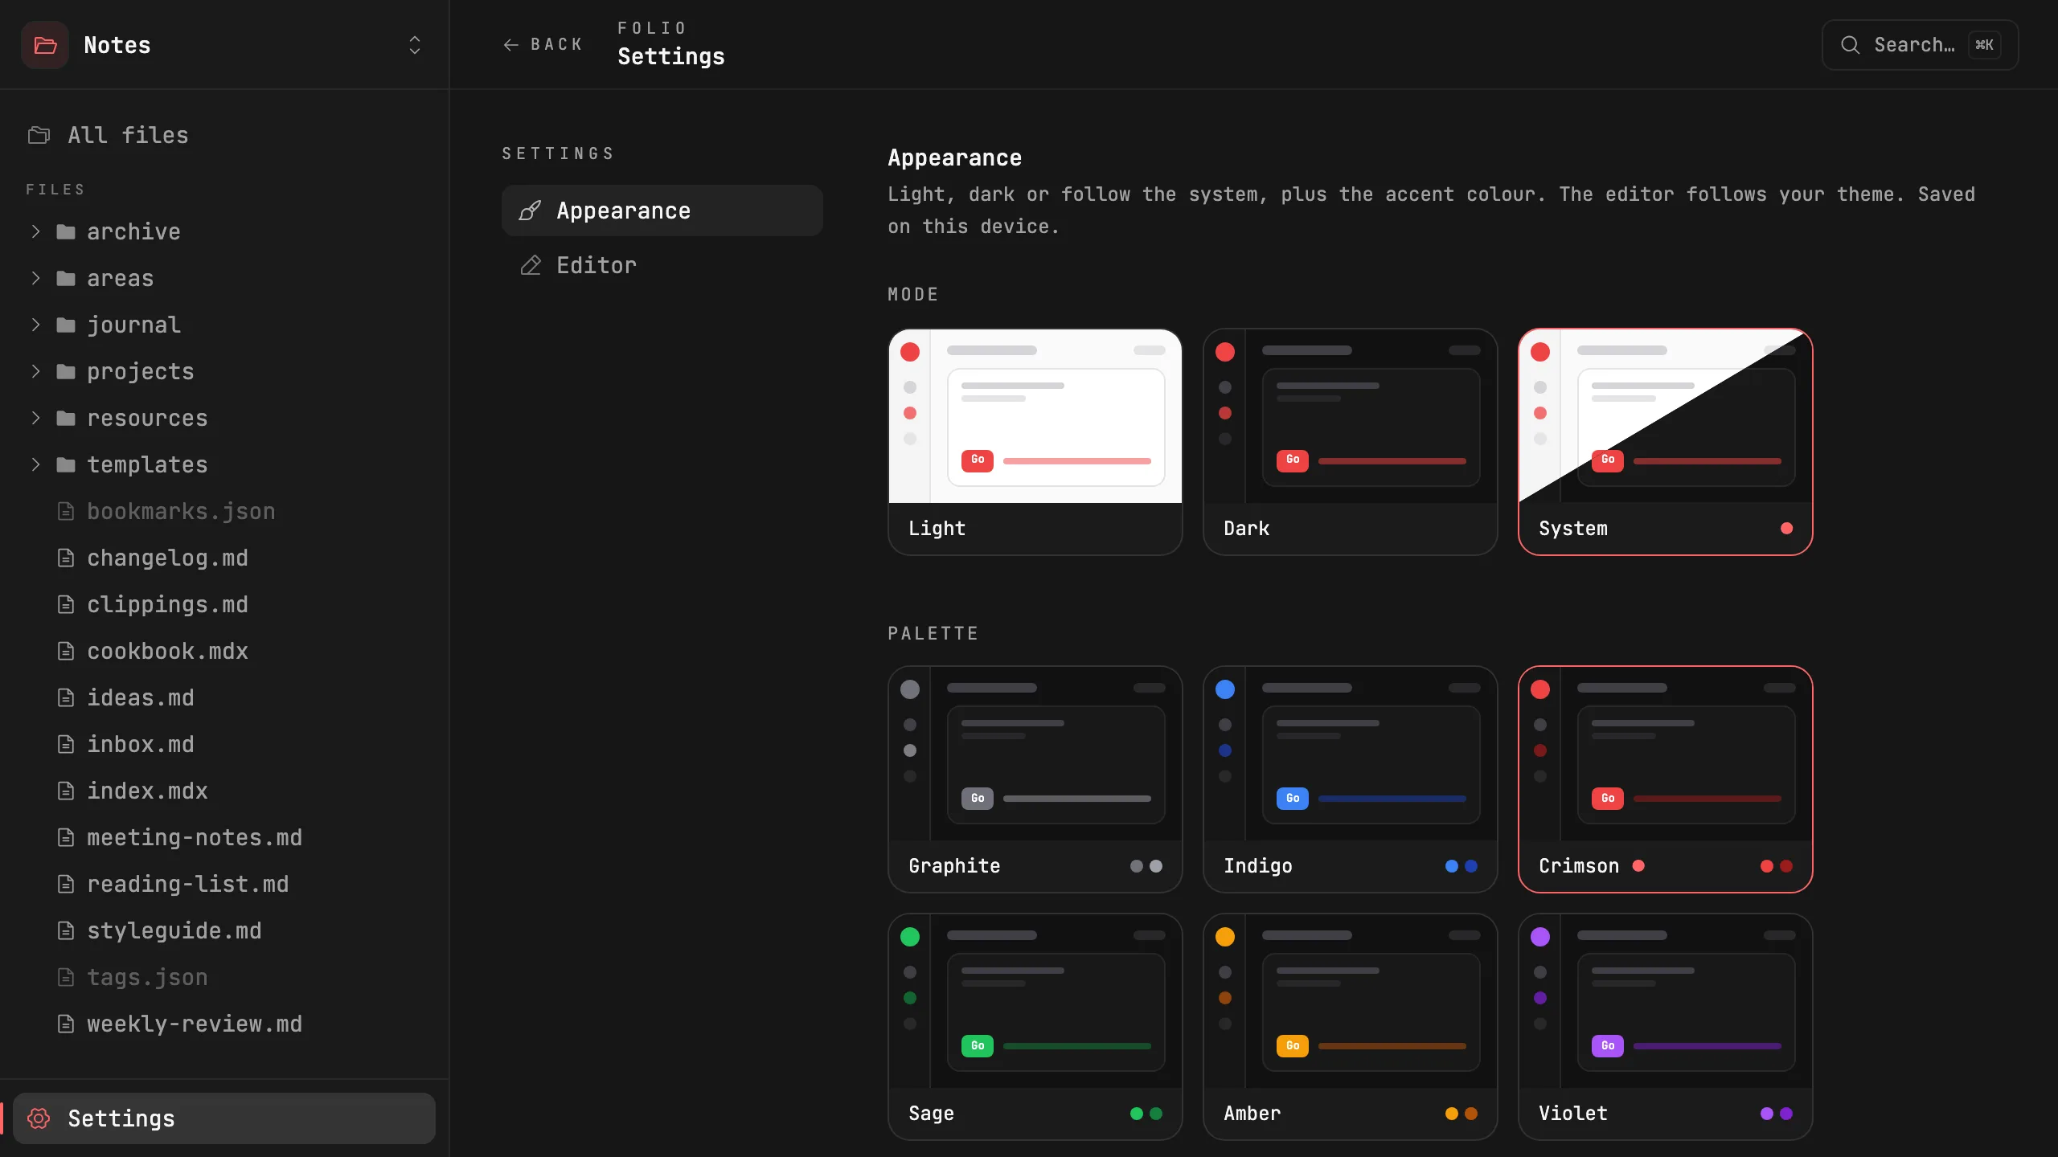Choose the Graphite palette
This screenshot has width=2058, height=1157.
tap(1035, 779)
